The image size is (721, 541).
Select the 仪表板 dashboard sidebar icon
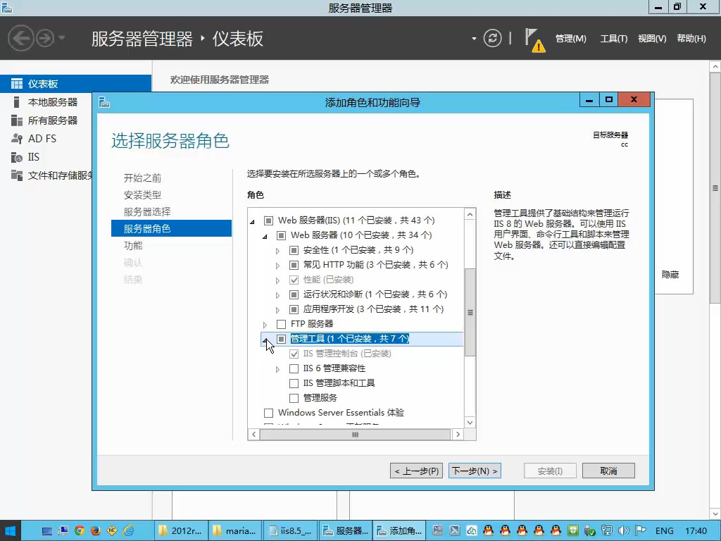tap(17, 84)
